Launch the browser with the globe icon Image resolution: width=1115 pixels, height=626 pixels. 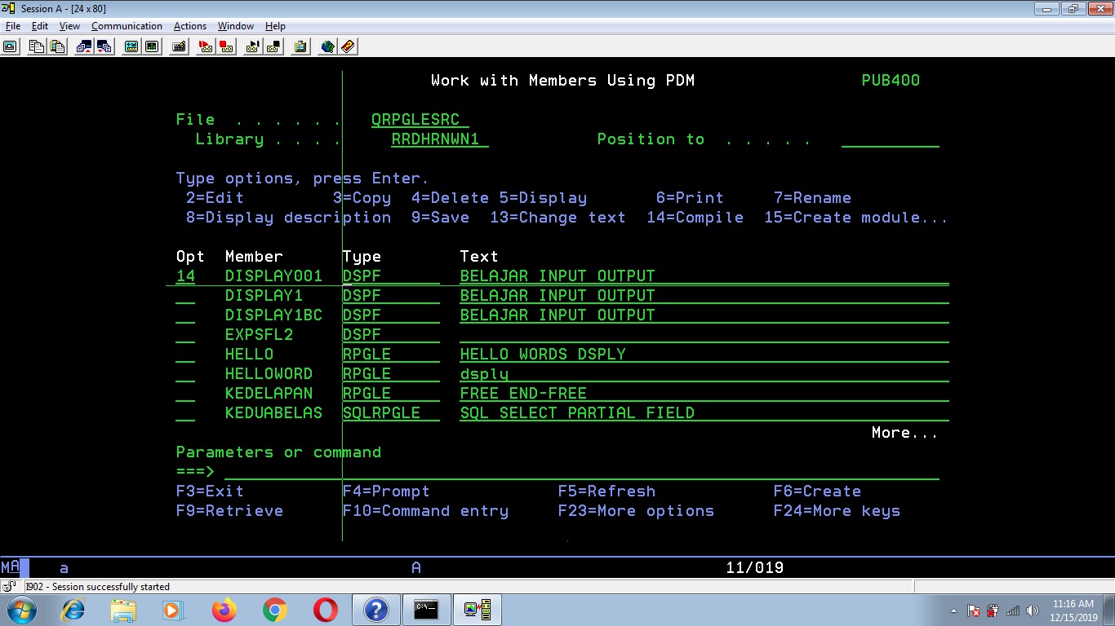click(x=326, y=46)
